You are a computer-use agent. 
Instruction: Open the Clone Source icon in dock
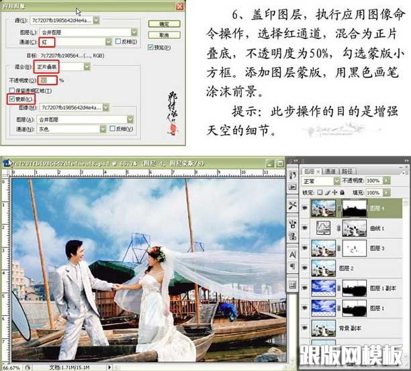[292, 236]
